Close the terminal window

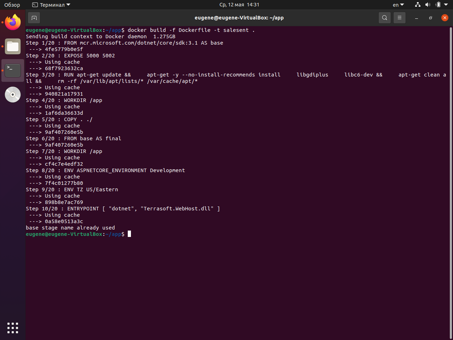[445, 18]
